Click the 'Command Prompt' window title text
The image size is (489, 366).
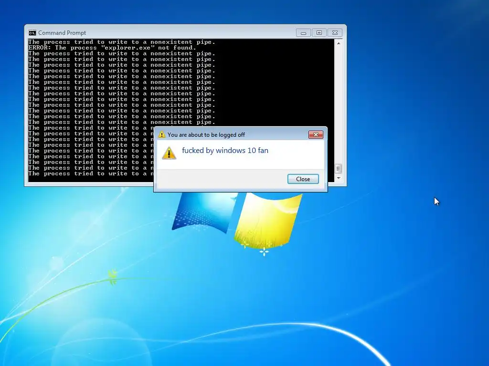(x=62, y=33)
